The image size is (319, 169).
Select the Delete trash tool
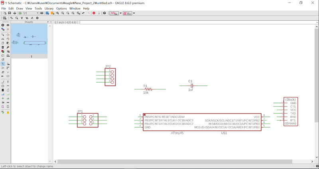click(3, 47)
